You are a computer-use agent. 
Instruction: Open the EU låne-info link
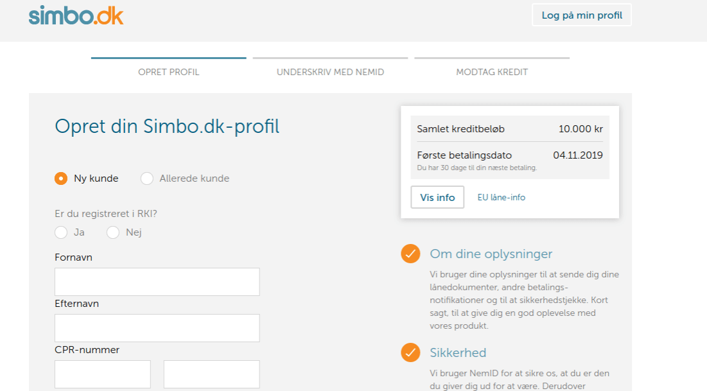[501, 197]
